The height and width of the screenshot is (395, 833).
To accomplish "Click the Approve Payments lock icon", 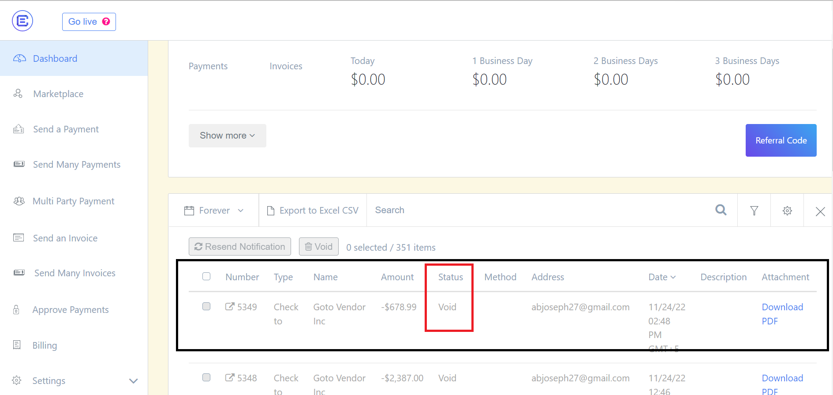I will coord(16,309).
